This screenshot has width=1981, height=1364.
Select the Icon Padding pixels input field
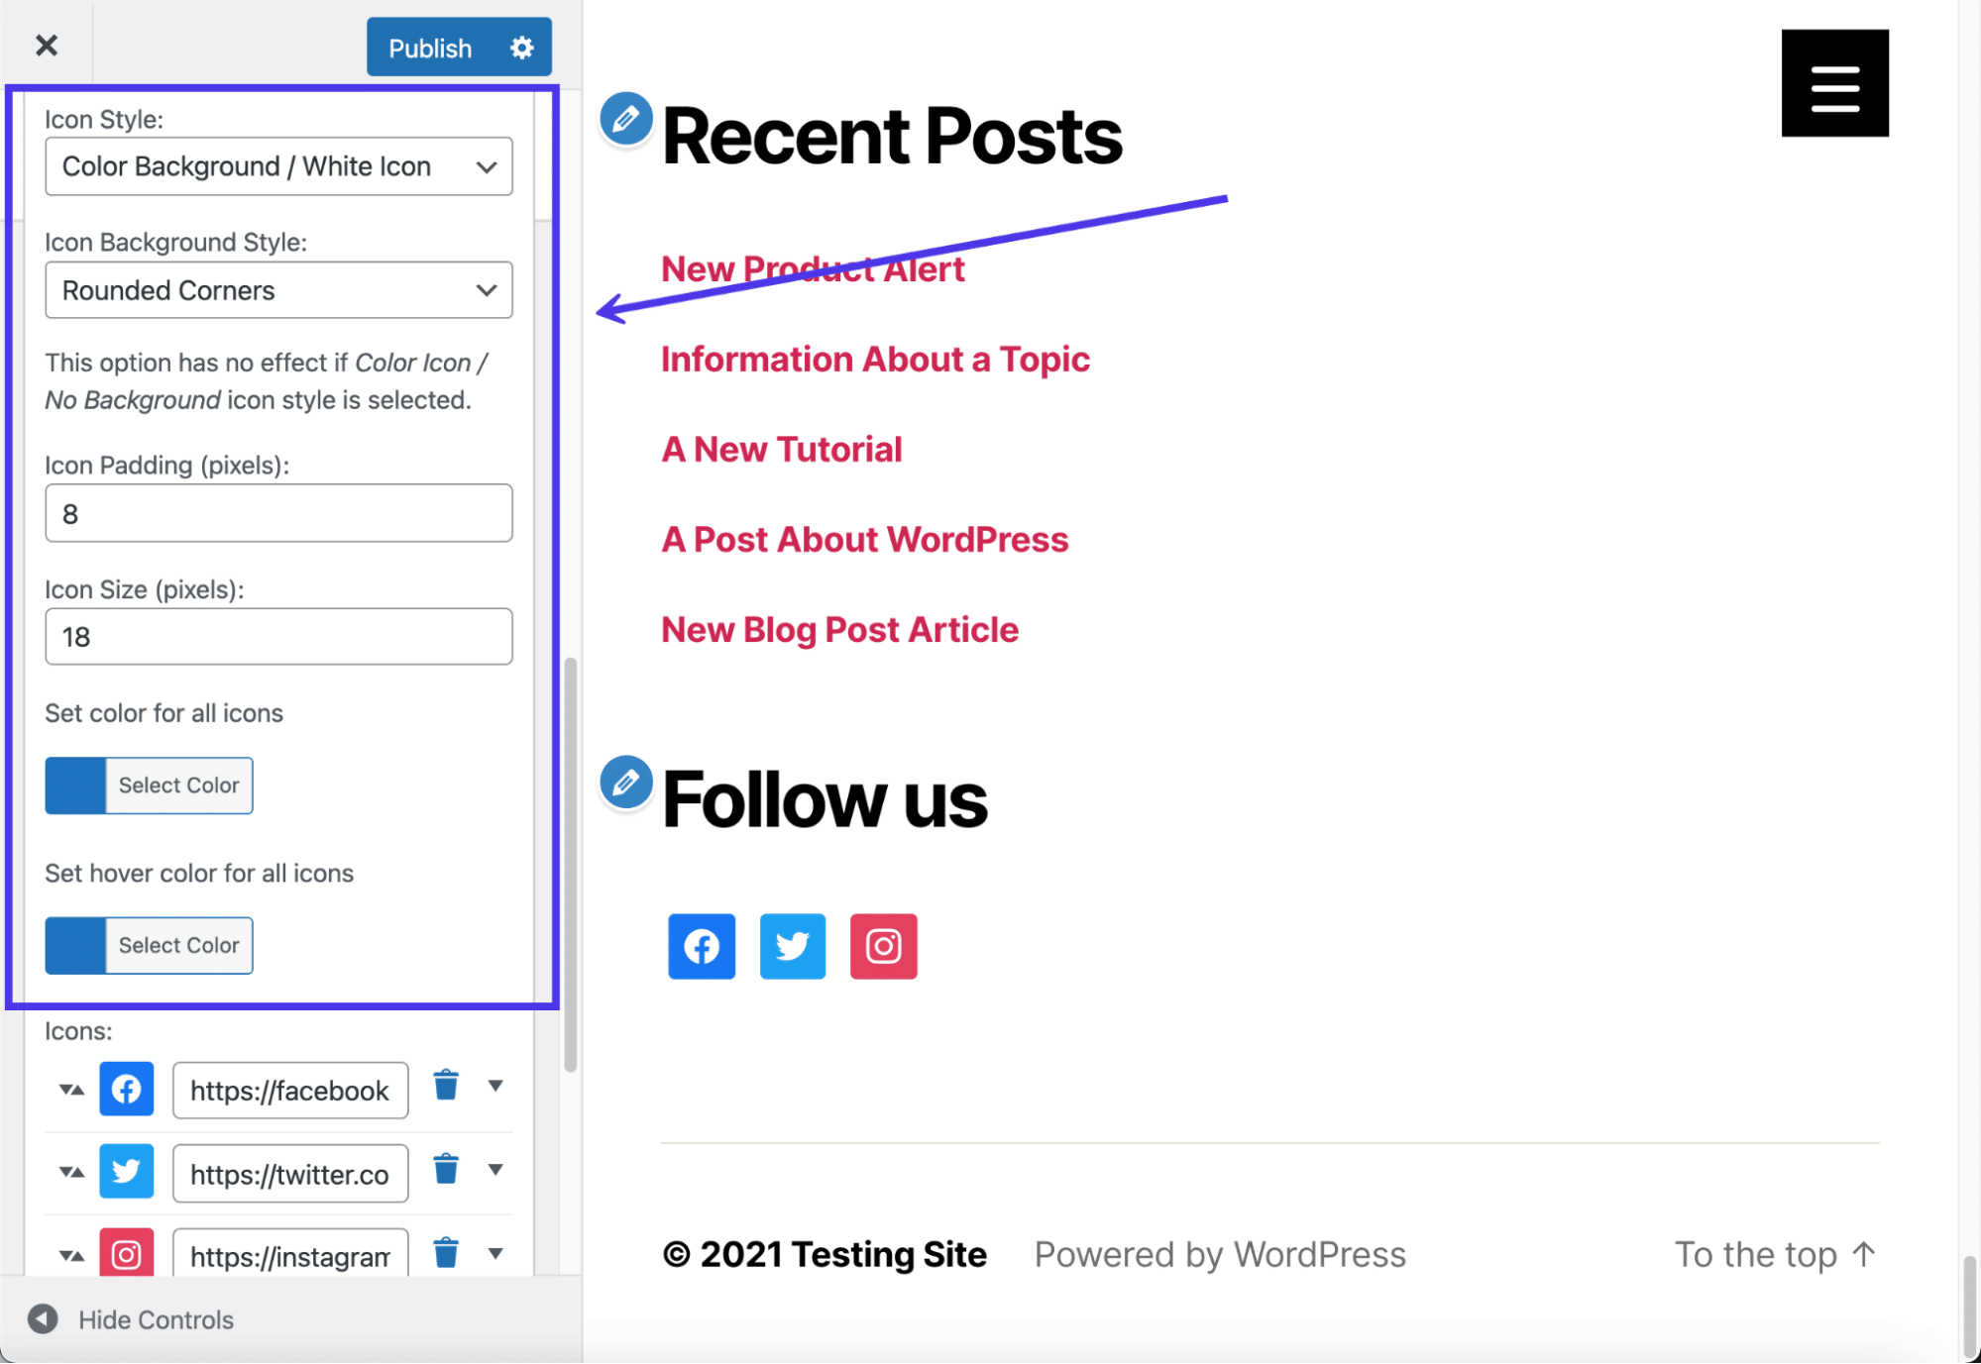point(278,513)
